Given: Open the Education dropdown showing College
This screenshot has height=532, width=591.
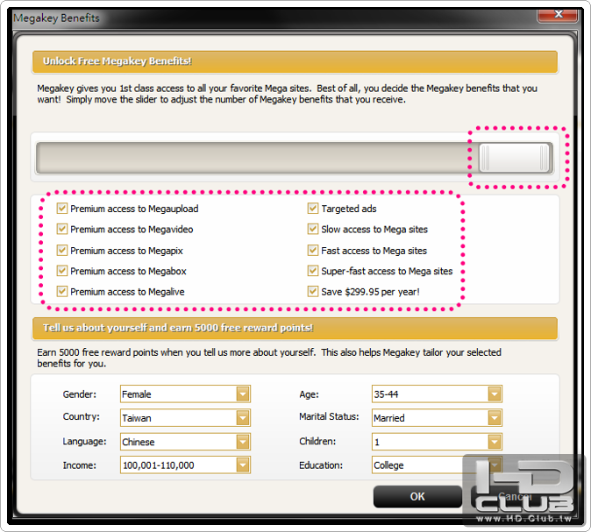Looking at the screenshot, I should pyautogui.click(x=437, y=465).
